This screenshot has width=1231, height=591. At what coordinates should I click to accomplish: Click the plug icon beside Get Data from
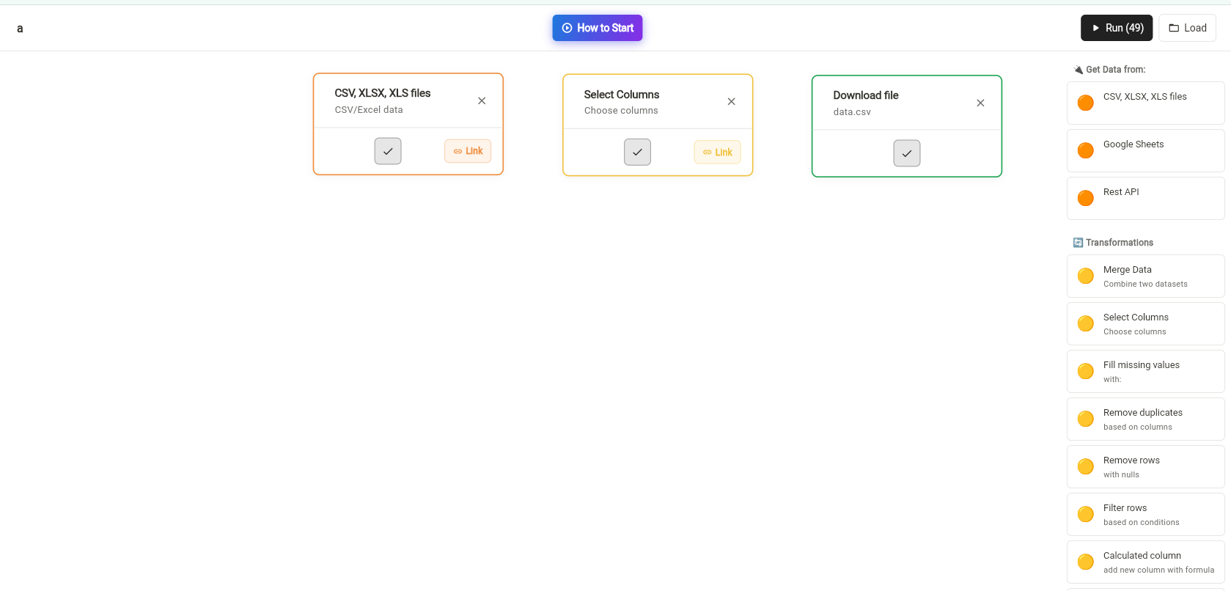tap(1078, 70)
